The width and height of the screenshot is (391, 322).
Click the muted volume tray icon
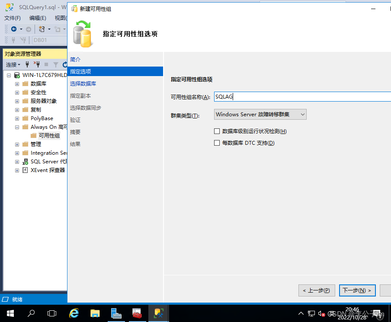pos(321,313)
